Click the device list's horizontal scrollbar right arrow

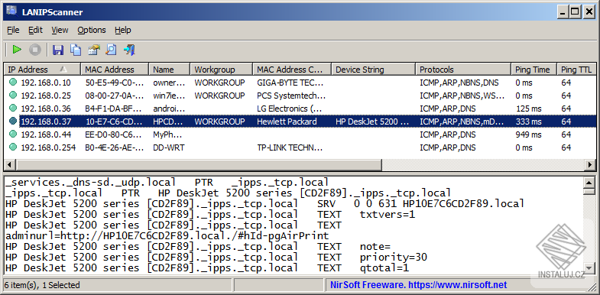click(590, 165)
